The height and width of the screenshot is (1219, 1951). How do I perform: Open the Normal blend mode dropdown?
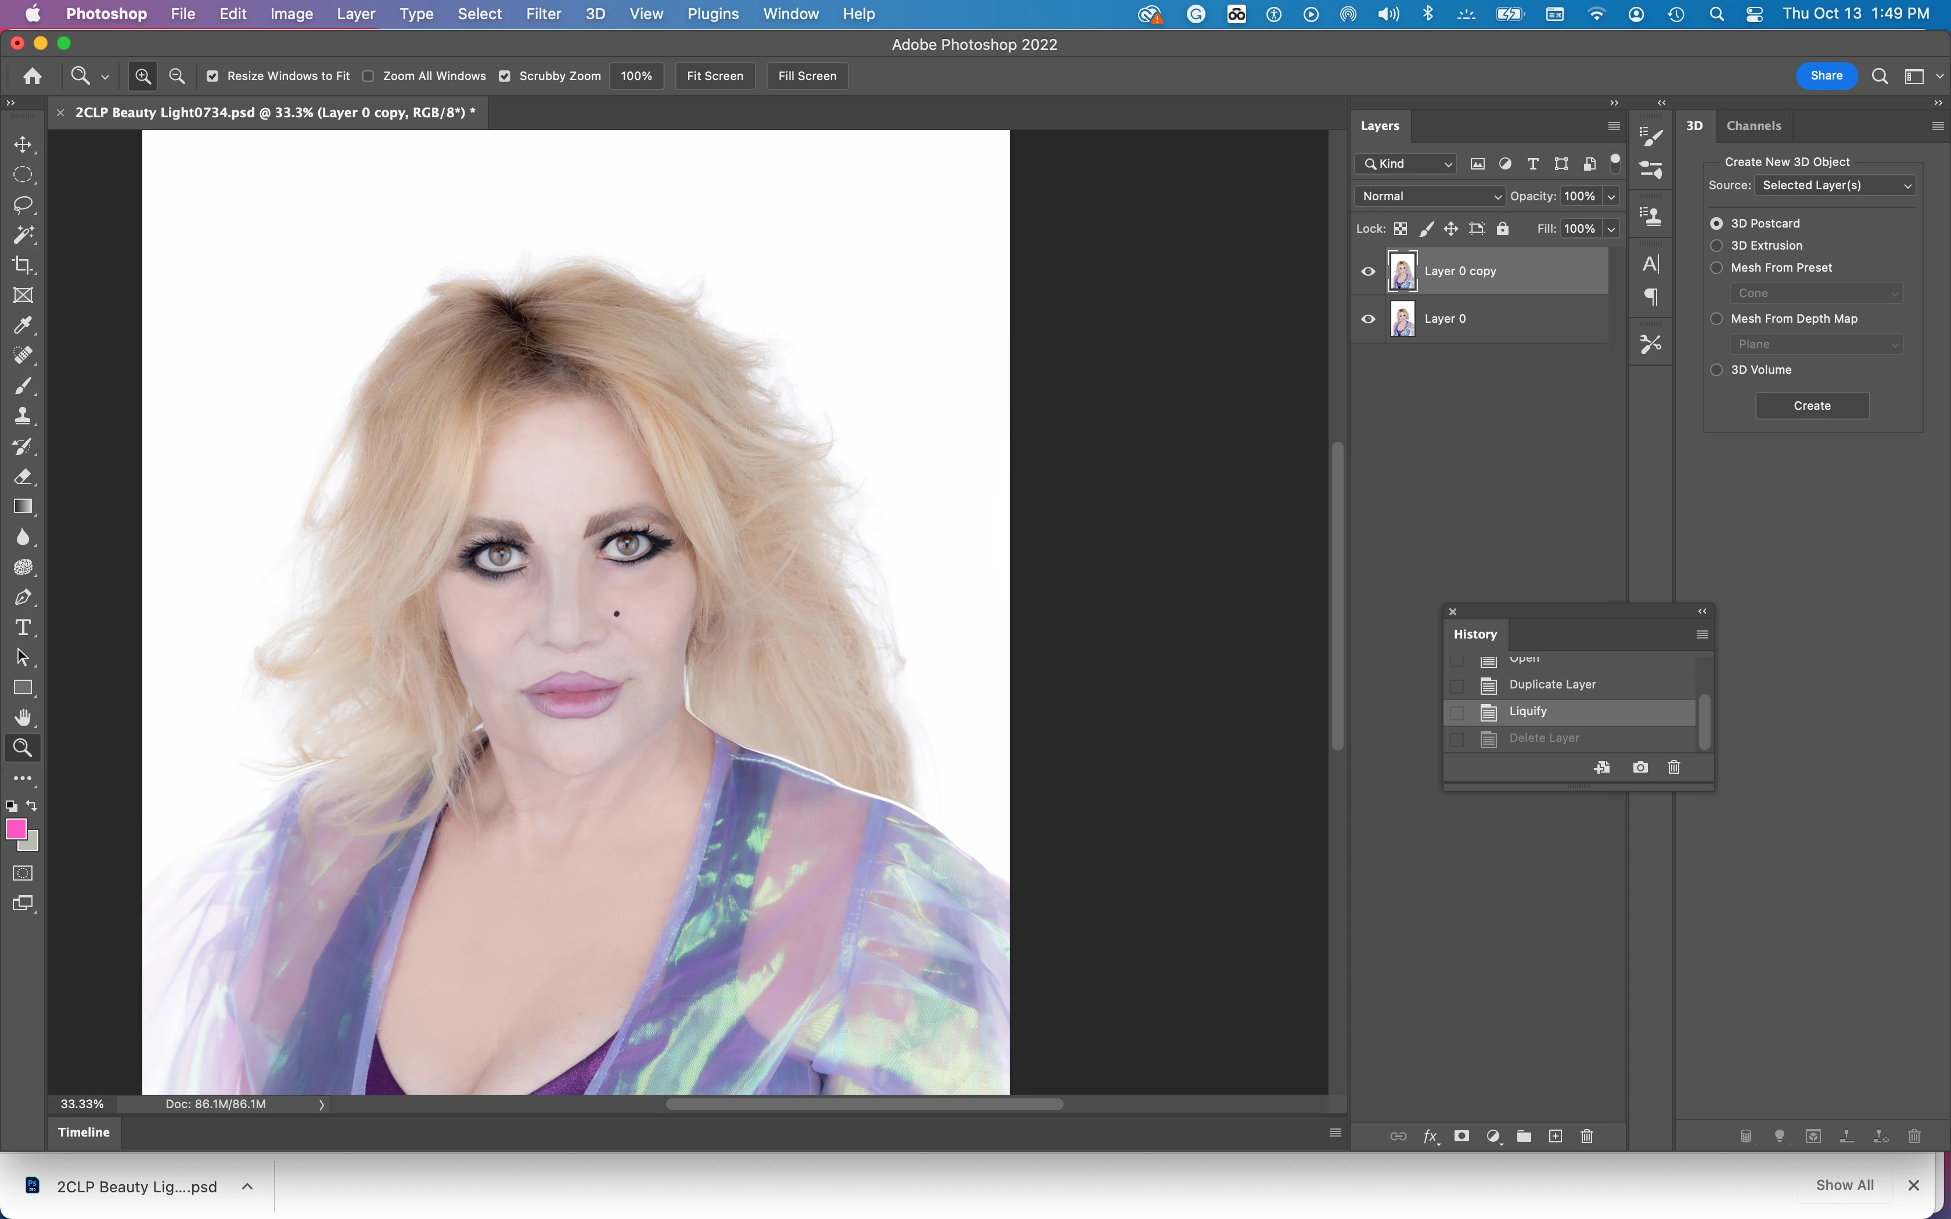tap(1428, 196)
